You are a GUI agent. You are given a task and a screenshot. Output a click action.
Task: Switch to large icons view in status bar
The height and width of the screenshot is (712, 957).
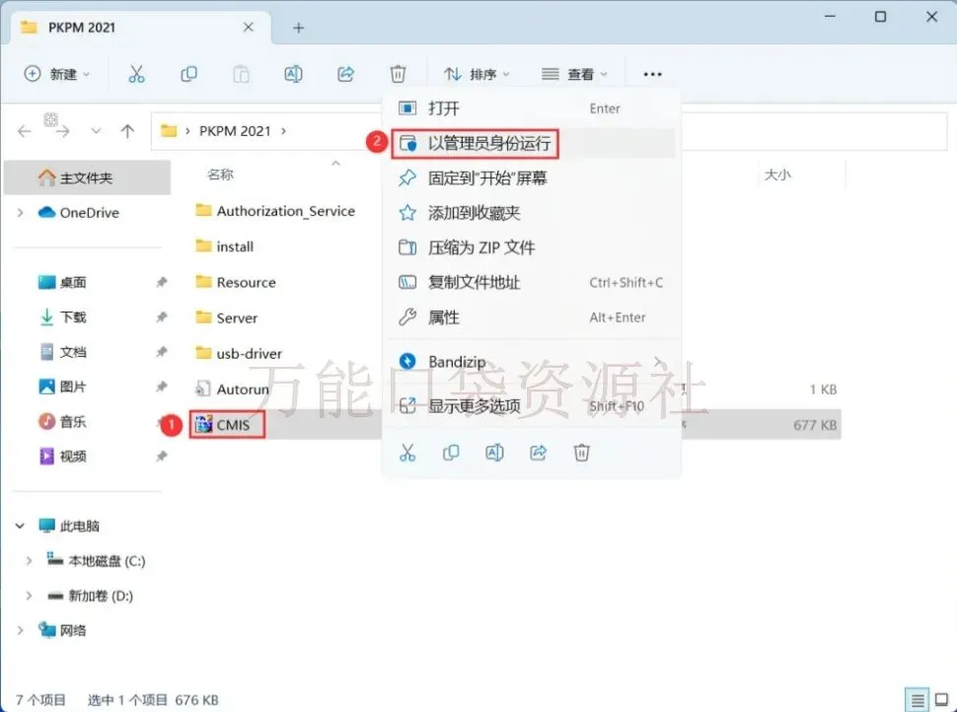click(x=942, y=700)
